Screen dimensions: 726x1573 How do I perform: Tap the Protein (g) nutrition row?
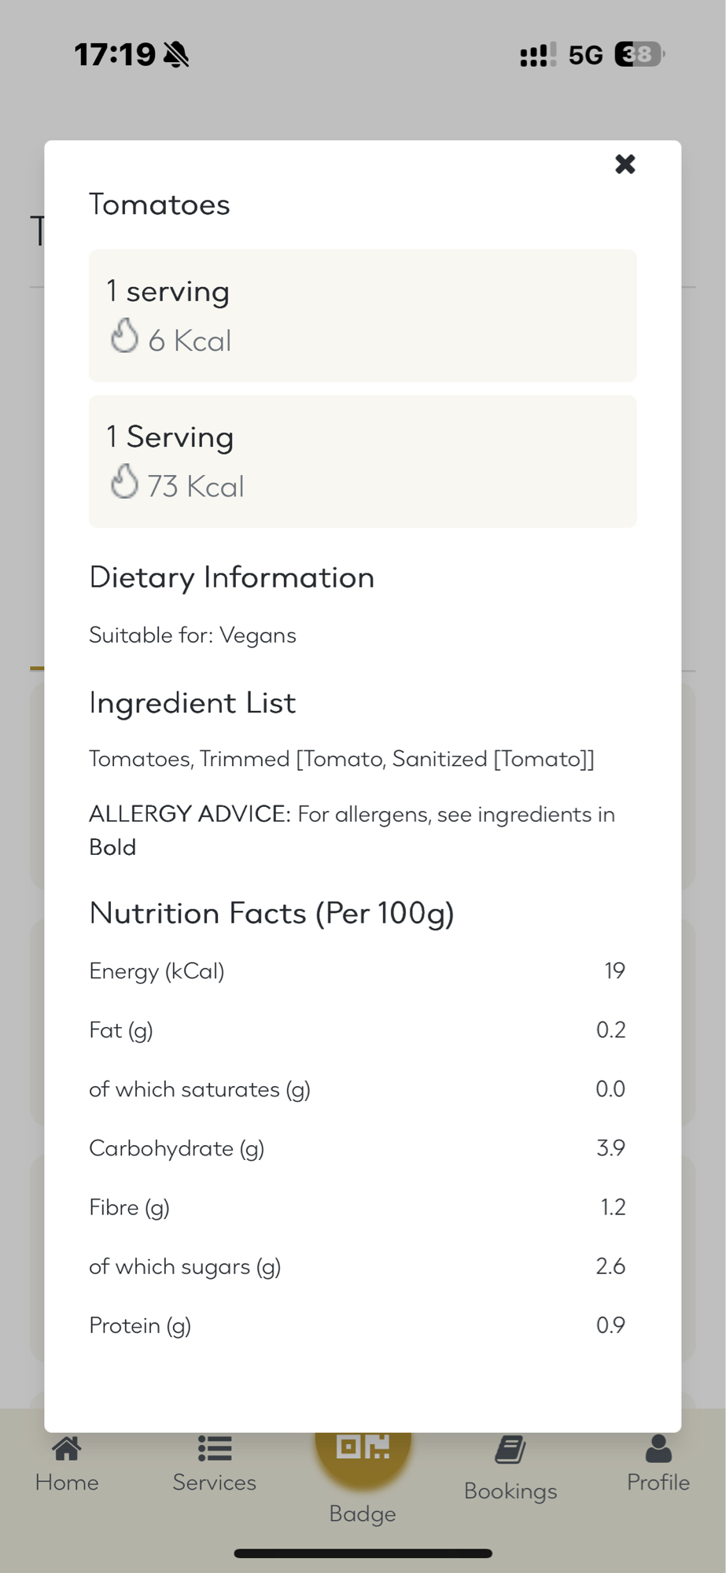(x=357, y=1326)
